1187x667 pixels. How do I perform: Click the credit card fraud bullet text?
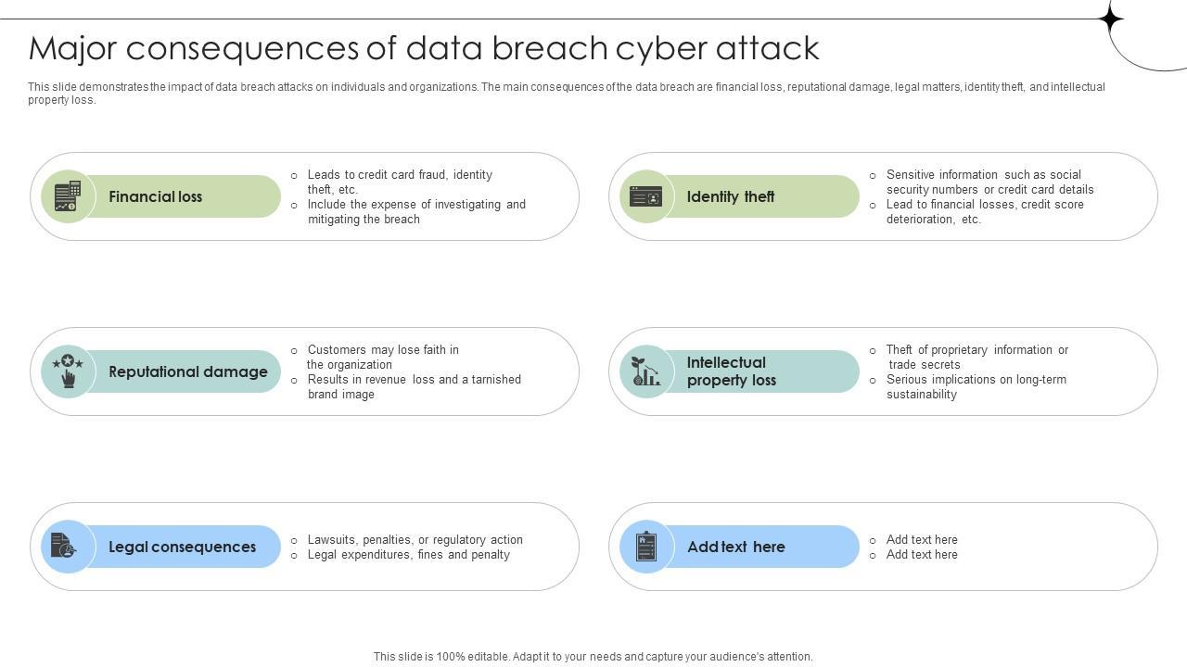click(x=400, y=182)
